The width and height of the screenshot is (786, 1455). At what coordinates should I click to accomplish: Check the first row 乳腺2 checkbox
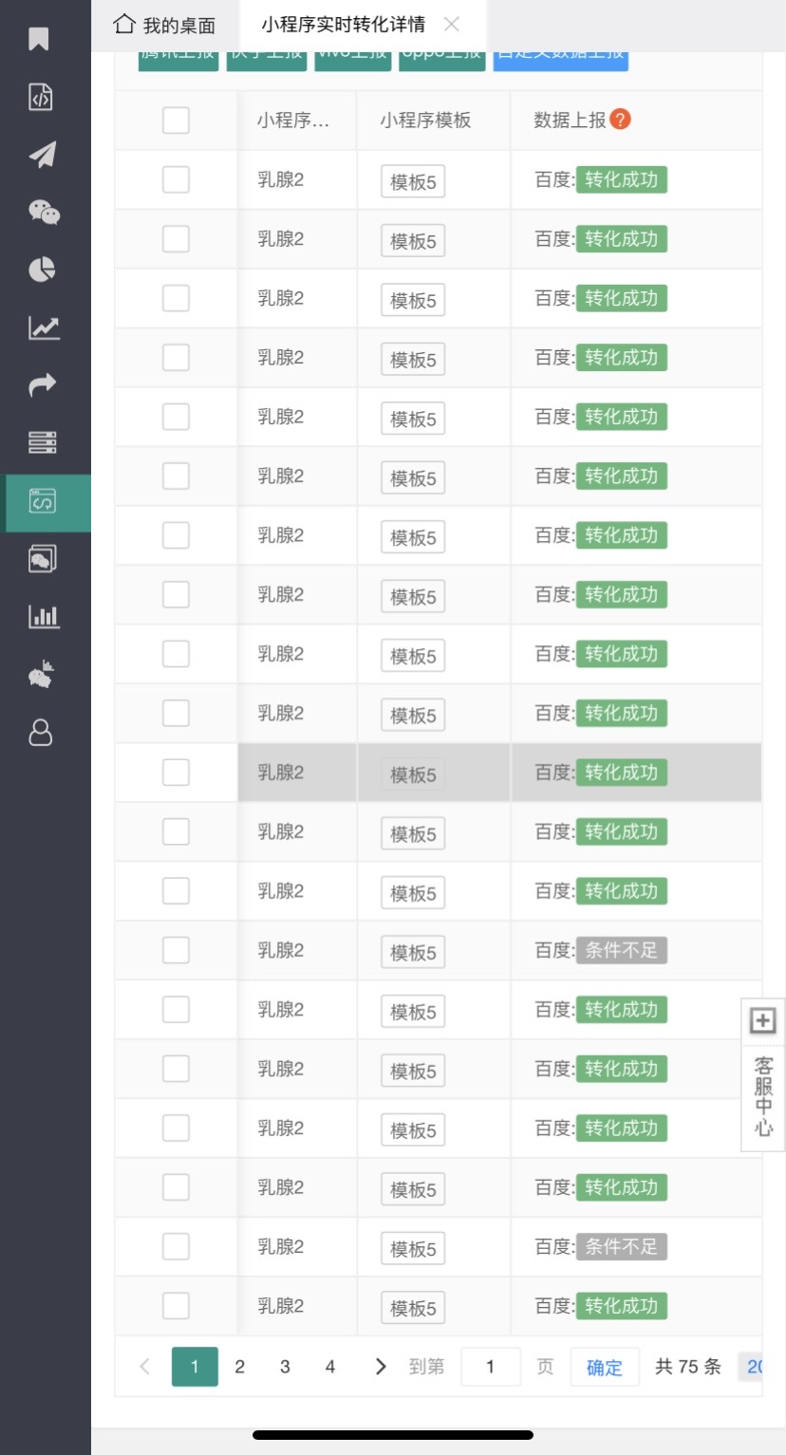pos(176,179)
